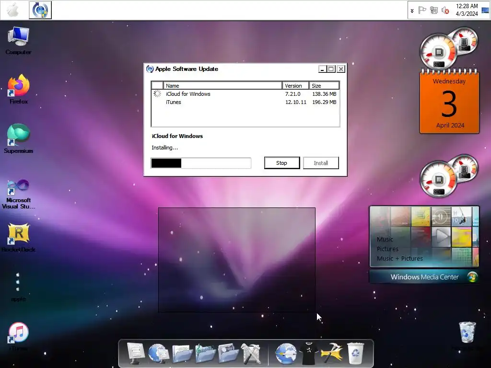
Task: Open the music folder in the dock
Action: (x=205, y=353)
